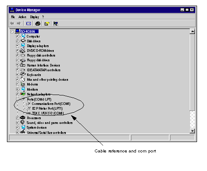Select Floppy disk drives label
Image resolution: width=207 pixels, height=171 pixels.
coord(38,60)
